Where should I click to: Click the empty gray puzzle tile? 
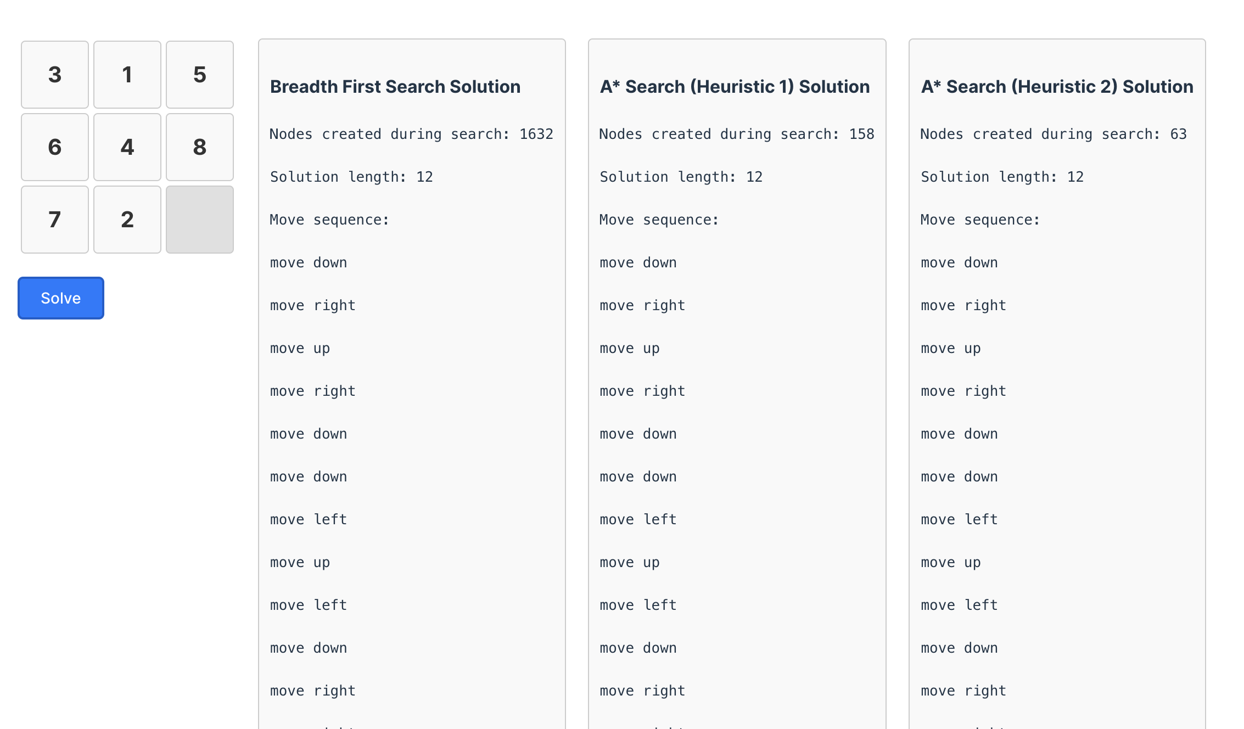pos(200,220)
